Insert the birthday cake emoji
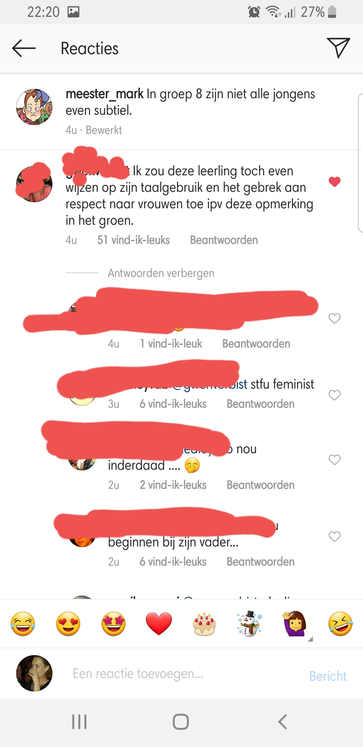The image size is (363, 747). click(204, 624)
